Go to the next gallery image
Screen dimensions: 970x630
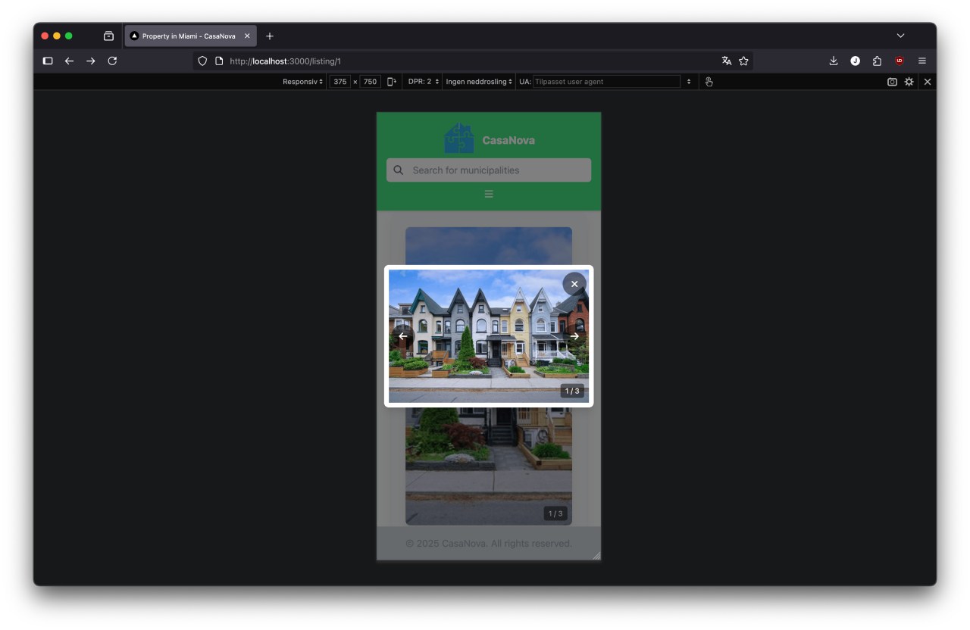pyautogui.click(x=575, y=335)
